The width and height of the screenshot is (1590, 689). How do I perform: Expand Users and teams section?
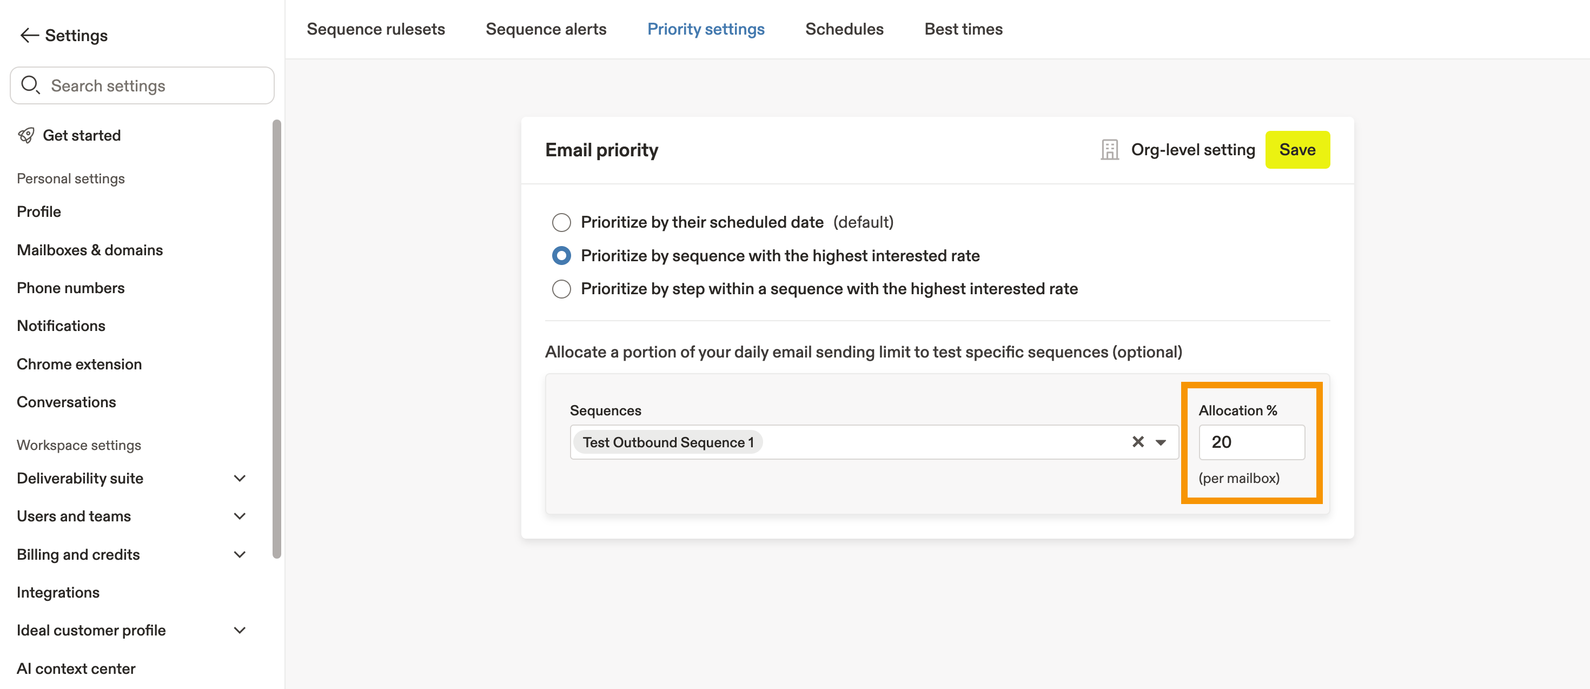tap(240, 516)
